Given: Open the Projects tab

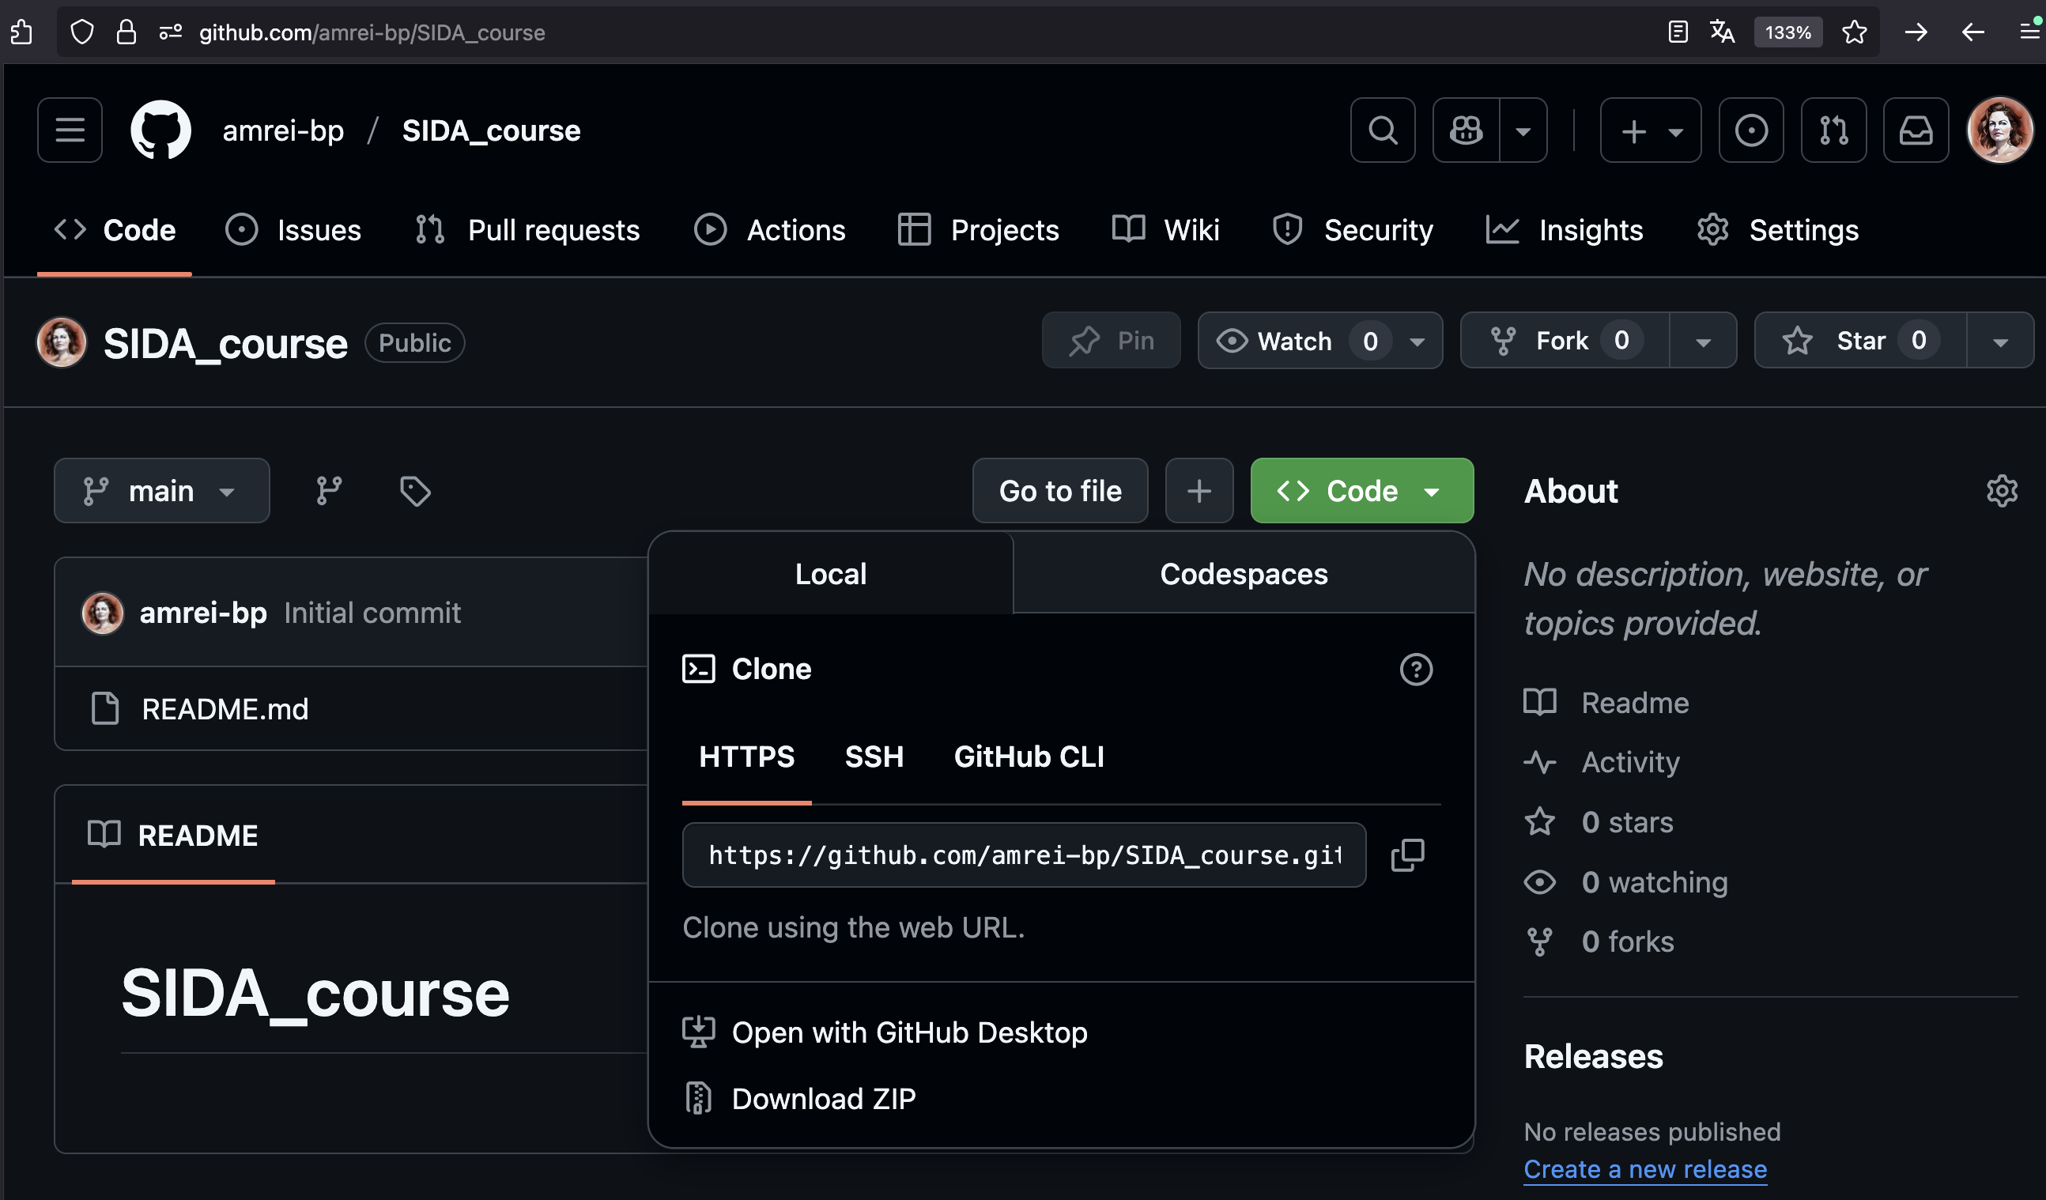Looking at the screenshot, I should [979, 230].
